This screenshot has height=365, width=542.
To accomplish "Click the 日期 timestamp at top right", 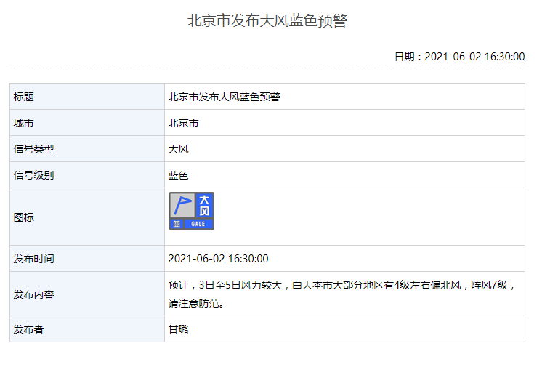I will tap(459, 56).
